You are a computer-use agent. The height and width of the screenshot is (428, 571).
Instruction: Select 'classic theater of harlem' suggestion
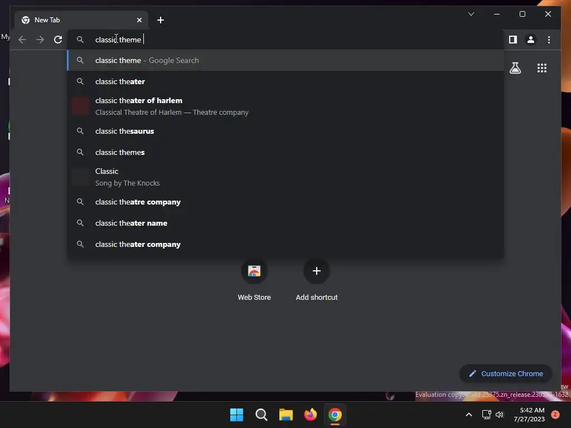coord(285,106)
